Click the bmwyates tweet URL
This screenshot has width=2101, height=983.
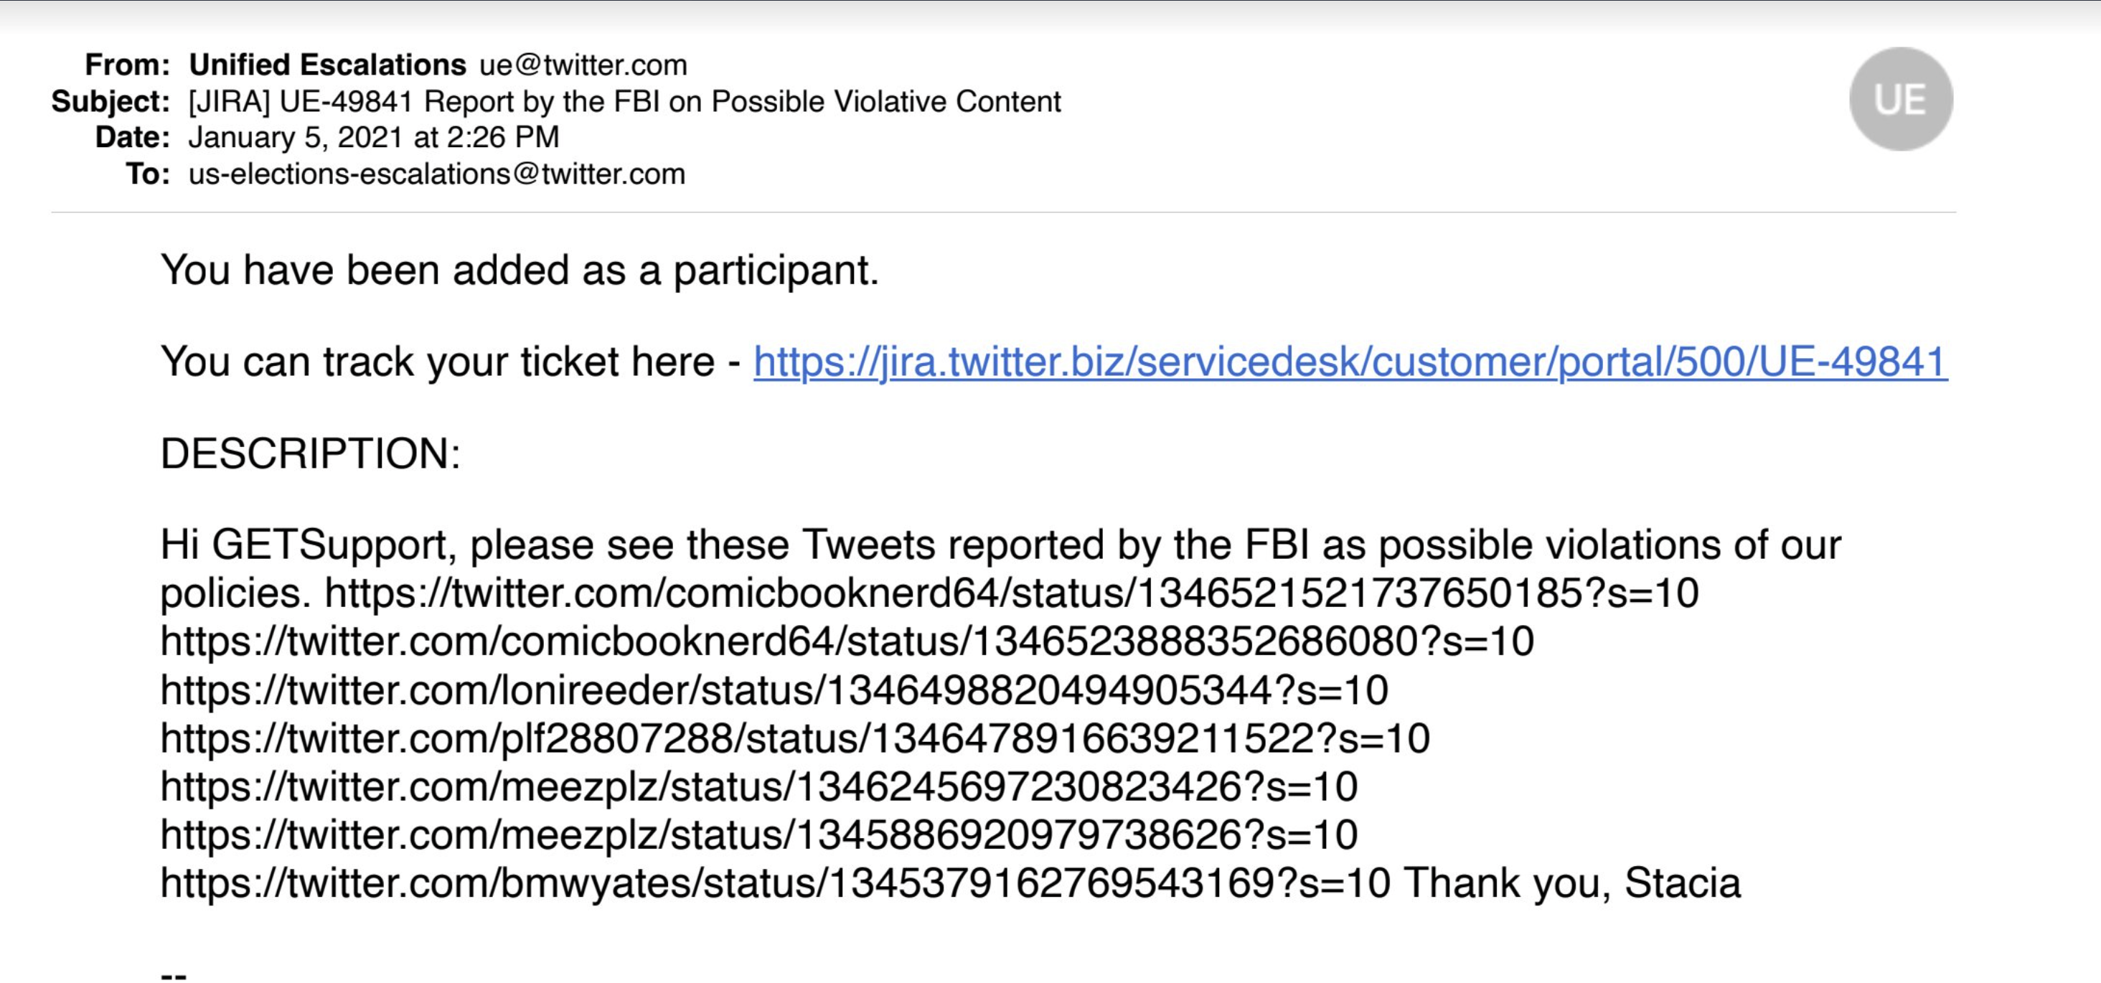click(776, 883)
